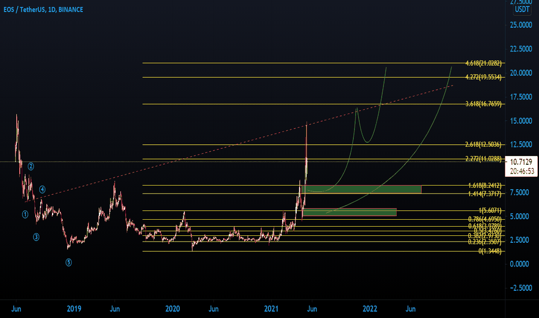539x318 pixels.
Task: Select the lower green rectangle zone near 5.6
Action: click(350, 212)
